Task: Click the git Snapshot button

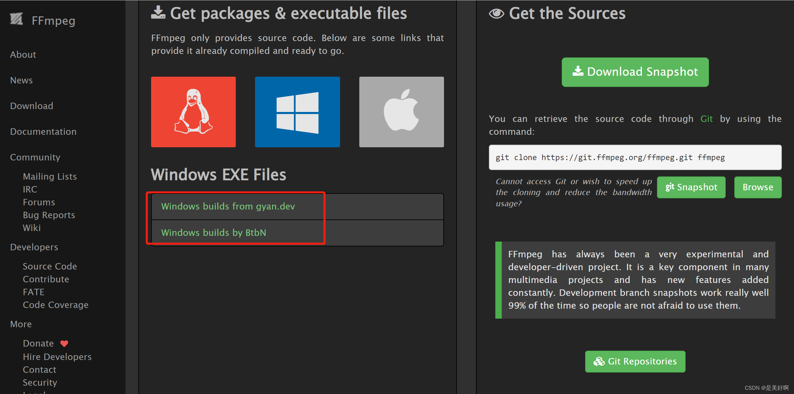Action: pos(691,187)
